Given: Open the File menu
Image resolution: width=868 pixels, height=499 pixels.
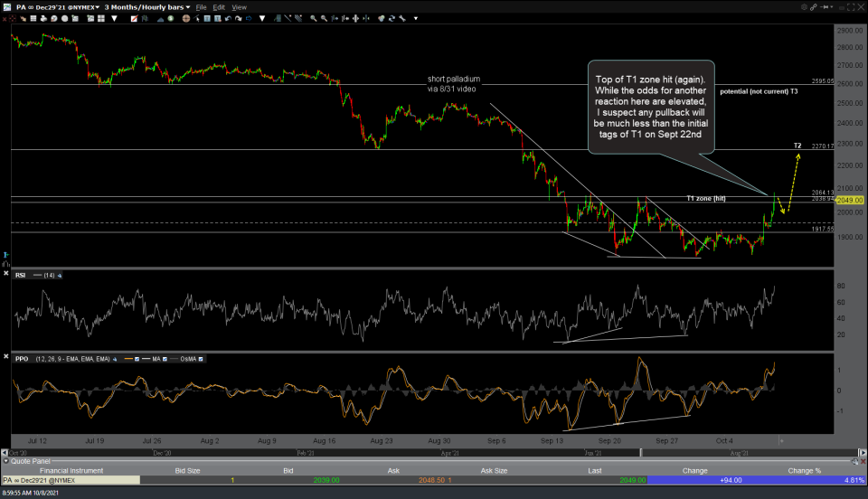Looking at the screenshot, I should 201,6.
